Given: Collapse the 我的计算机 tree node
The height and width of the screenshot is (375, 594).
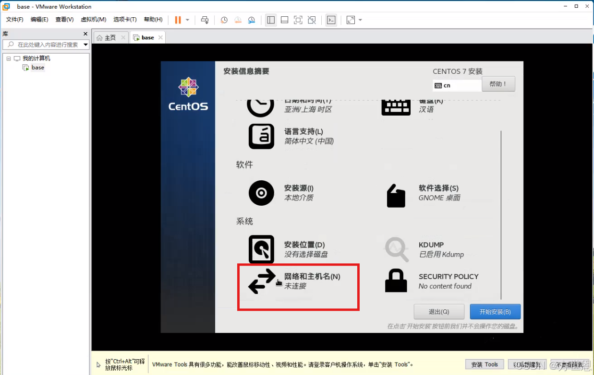Looking at the screenshot, I should click(x=9, y=59).
